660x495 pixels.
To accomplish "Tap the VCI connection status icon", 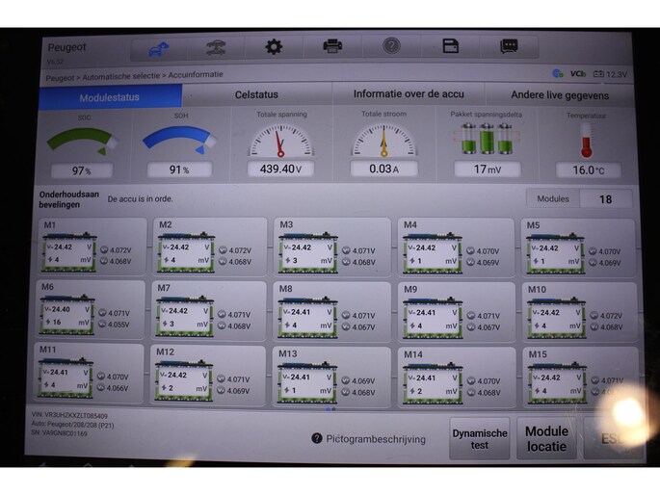I will click(x=577, y=73).
